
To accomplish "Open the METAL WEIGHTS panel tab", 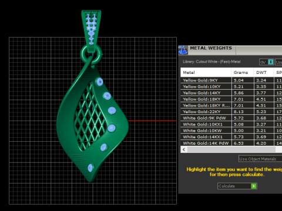I will (211, 48).
